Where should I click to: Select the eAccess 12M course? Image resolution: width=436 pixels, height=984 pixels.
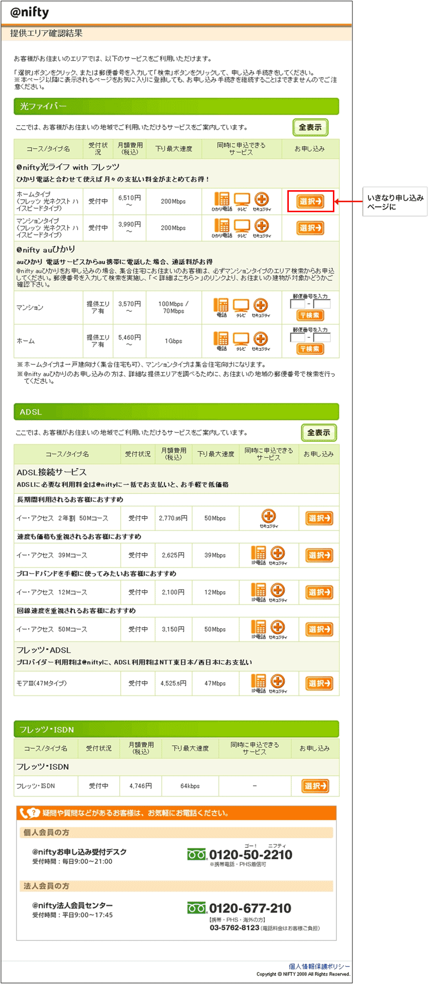[x=319, y=593]
